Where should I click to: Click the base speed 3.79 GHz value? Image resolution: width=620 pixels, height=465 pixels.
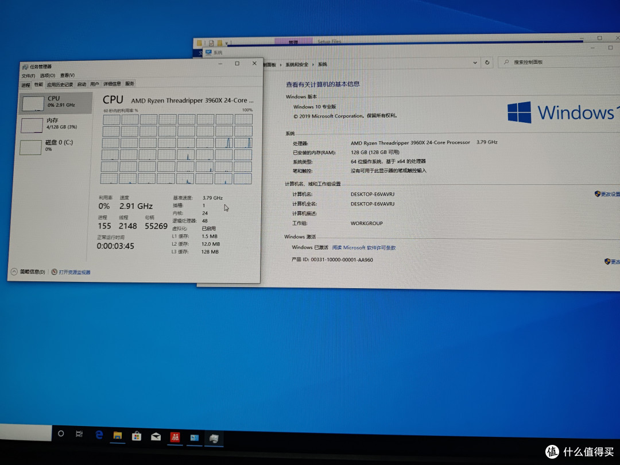point(213,197)
